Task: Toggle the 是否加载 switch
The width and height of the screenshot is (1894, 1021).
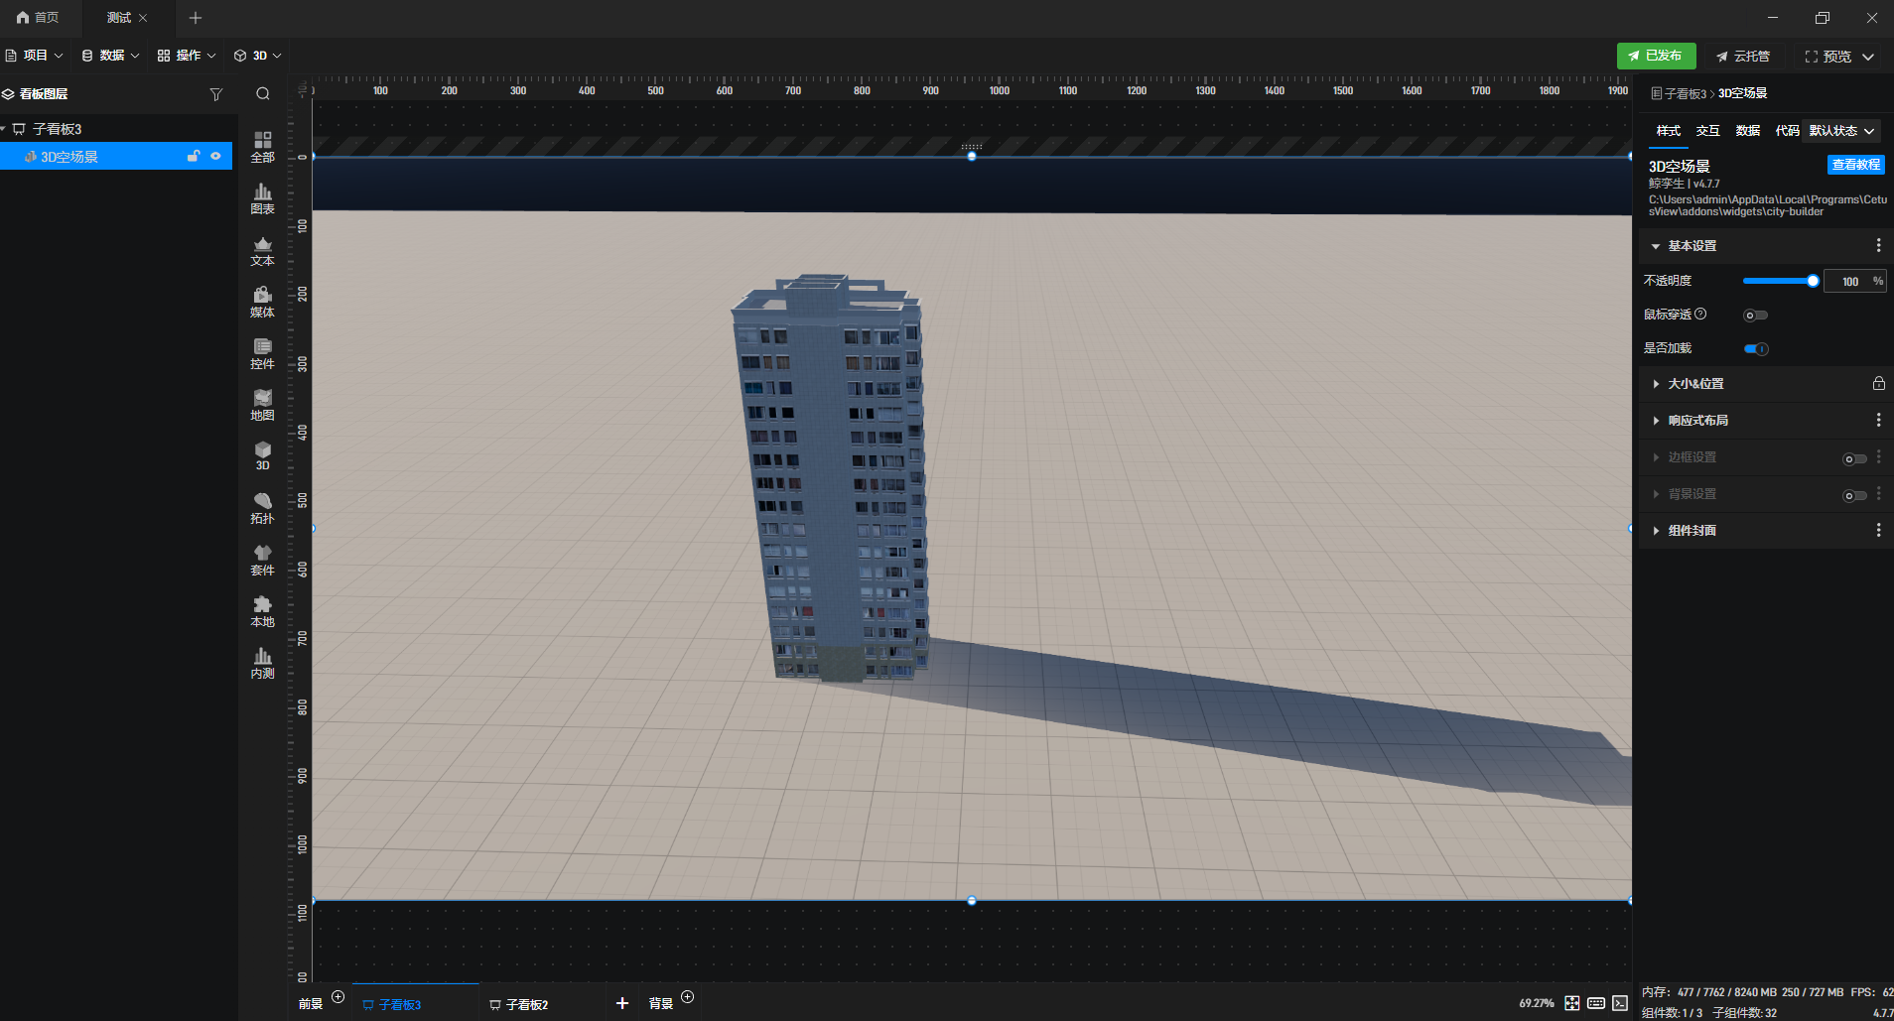Action: point(1756,348)
